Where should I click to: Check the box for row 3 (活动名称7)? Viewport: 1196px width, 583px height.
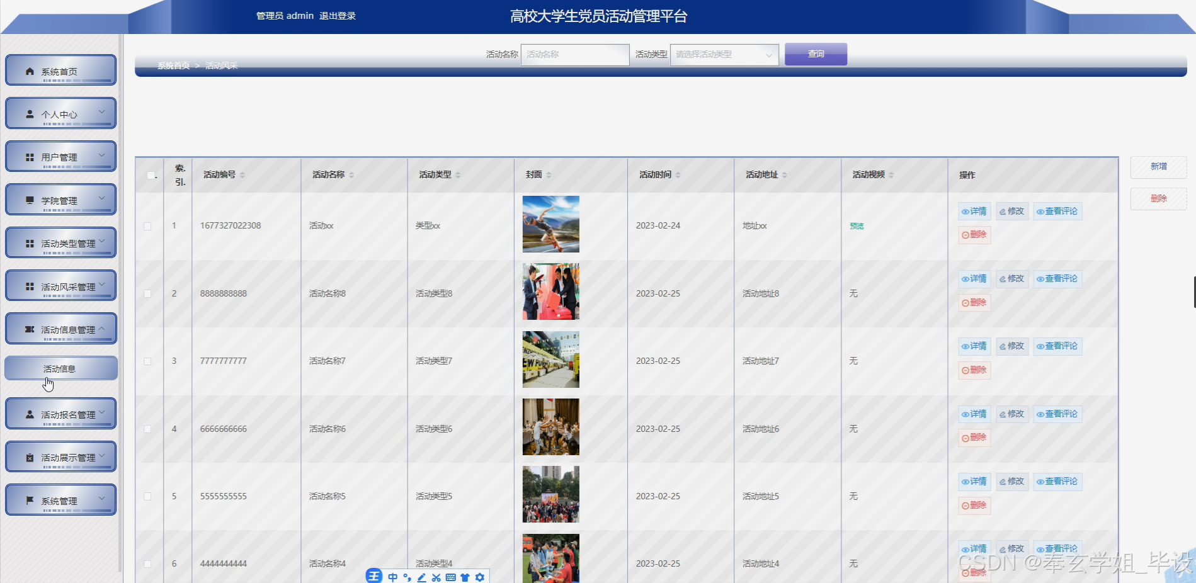[147, 361]
